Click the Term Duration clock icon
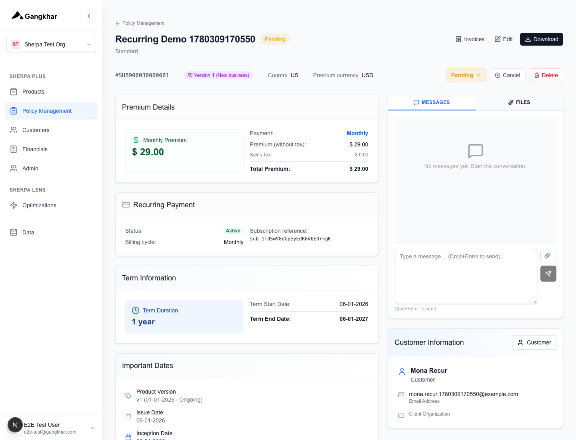 (x=136, y=310)
